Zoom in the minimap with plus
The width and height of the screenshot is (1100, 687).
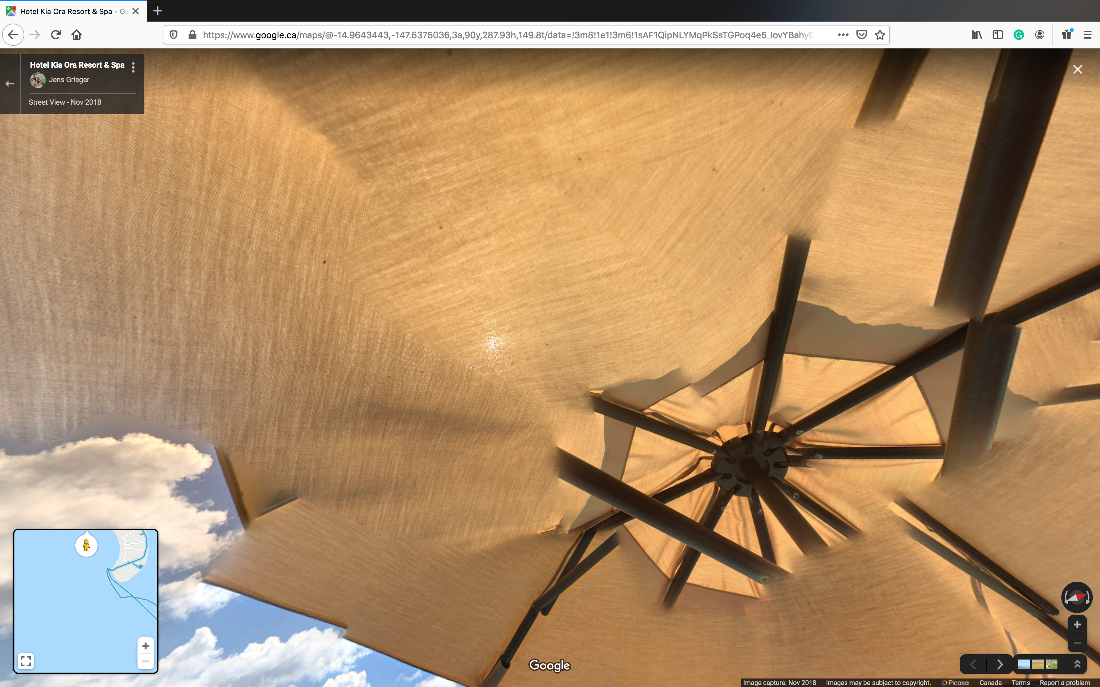145,646
